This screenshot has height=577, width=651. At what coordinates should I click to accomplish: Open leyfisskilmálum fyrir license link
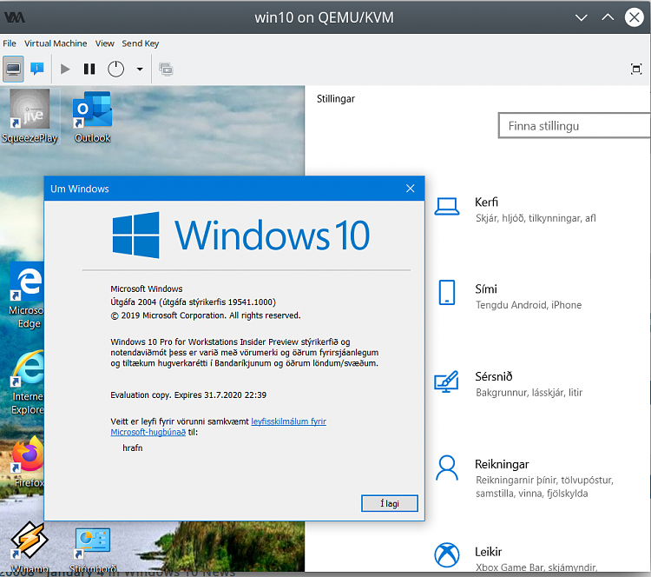click(288, 421)
